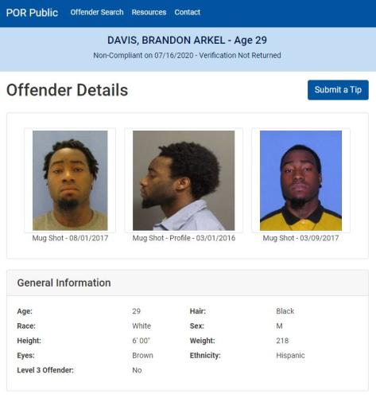Open the POR Public home link
Screen dimensions: 376x398
click(32, 13)
